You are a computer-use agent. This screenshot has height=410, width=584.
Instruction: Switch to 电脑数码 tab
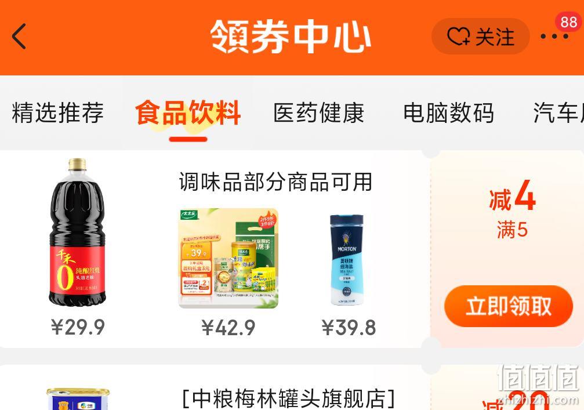tap(449, 112)
